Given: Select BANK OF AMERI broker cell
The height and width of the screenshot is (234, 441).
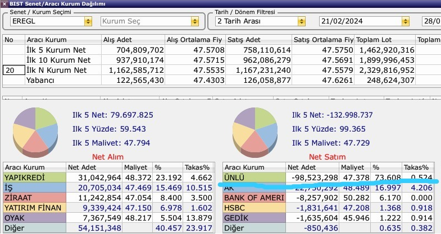Looking at the screenshot, I should (x=254, y=198).
